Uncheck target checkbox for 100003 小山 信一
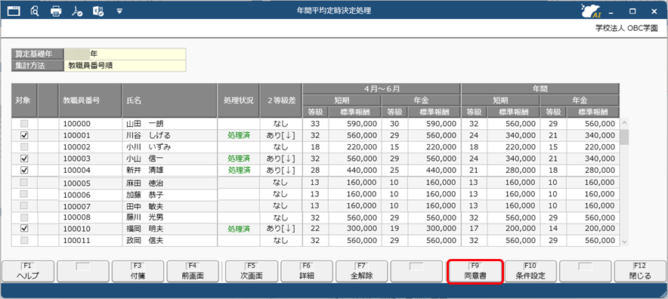This screenshot has width=668, height=299. [24, 159]
